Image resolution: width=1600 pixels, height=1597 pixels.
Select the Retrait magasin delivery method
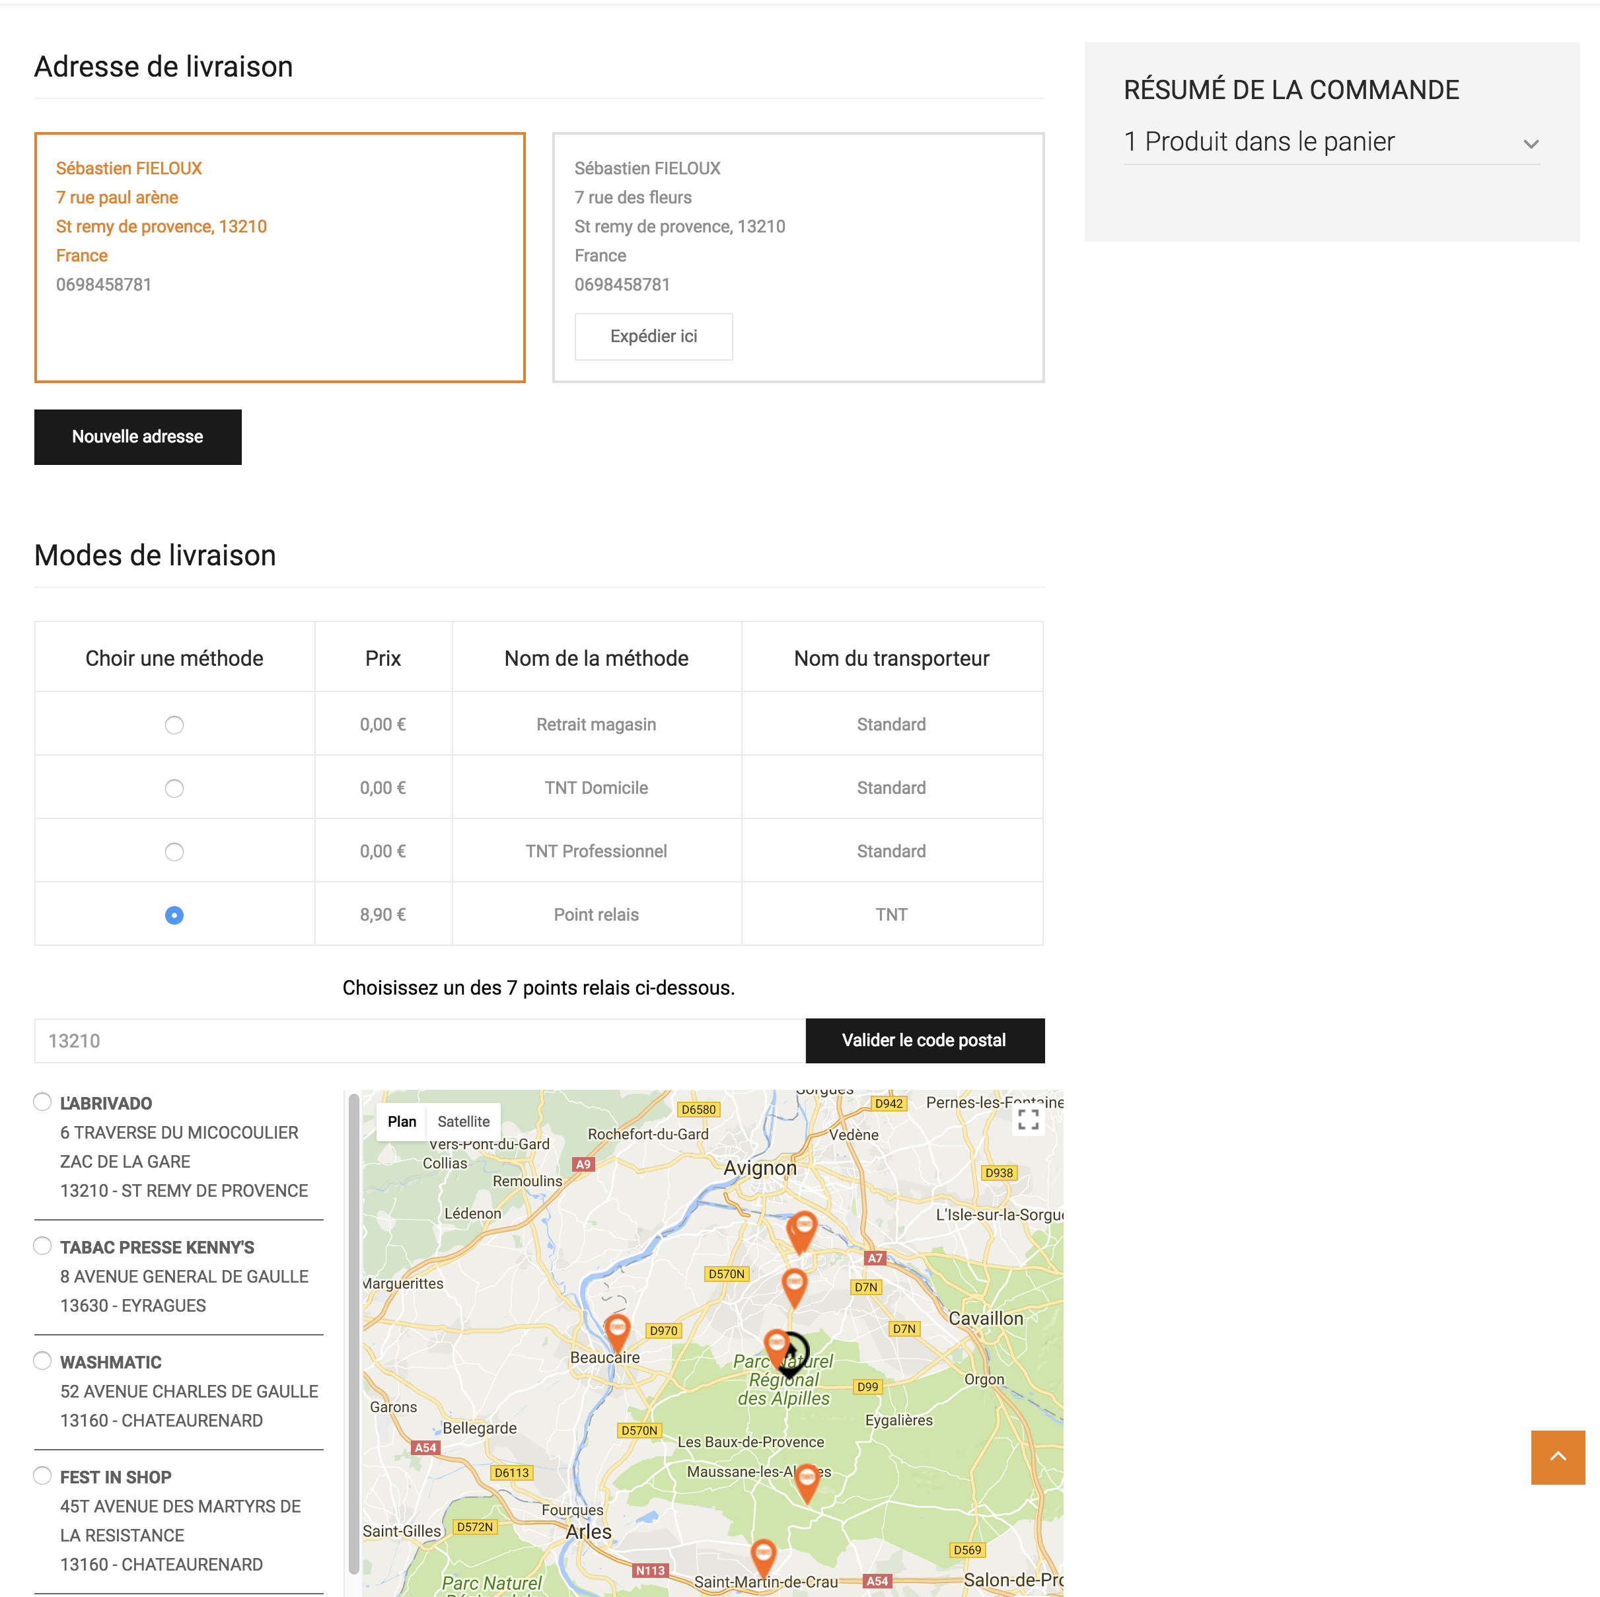tap(174, 725)
